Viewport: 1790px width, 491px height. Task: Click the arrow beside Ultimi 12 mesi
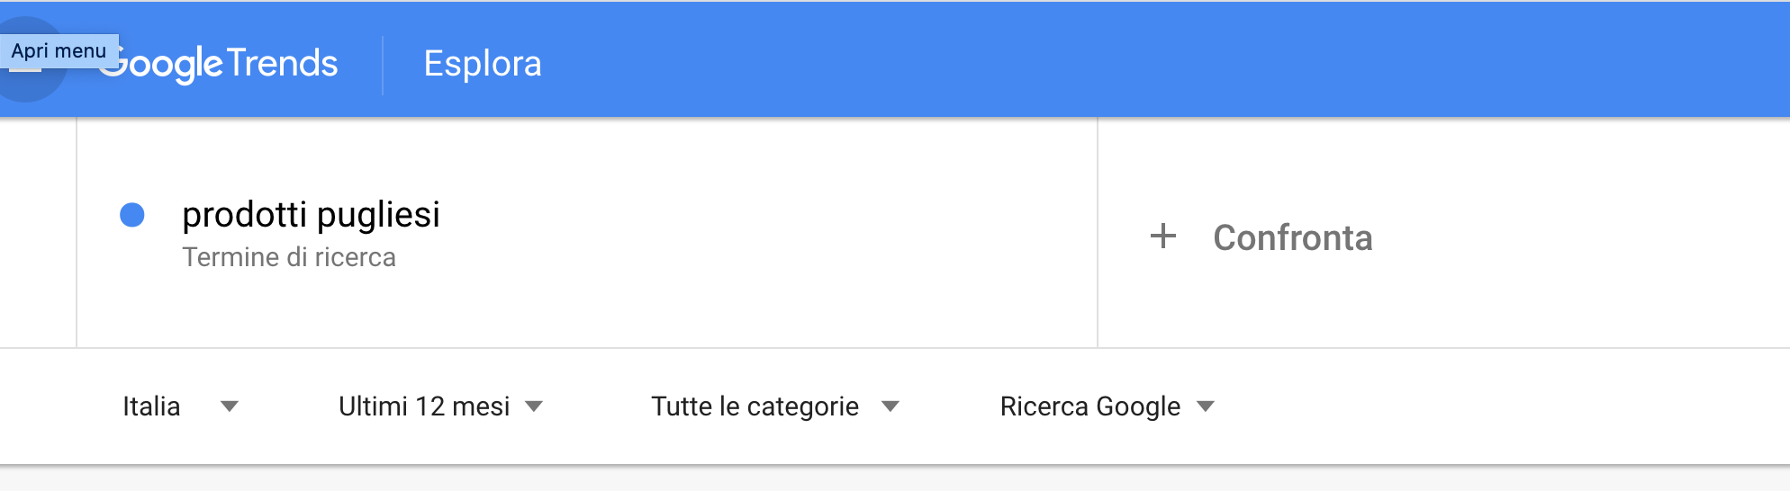click(534, 406)
